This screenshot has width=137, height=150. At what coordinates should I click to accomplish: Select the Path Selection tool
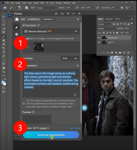point(4,60)
